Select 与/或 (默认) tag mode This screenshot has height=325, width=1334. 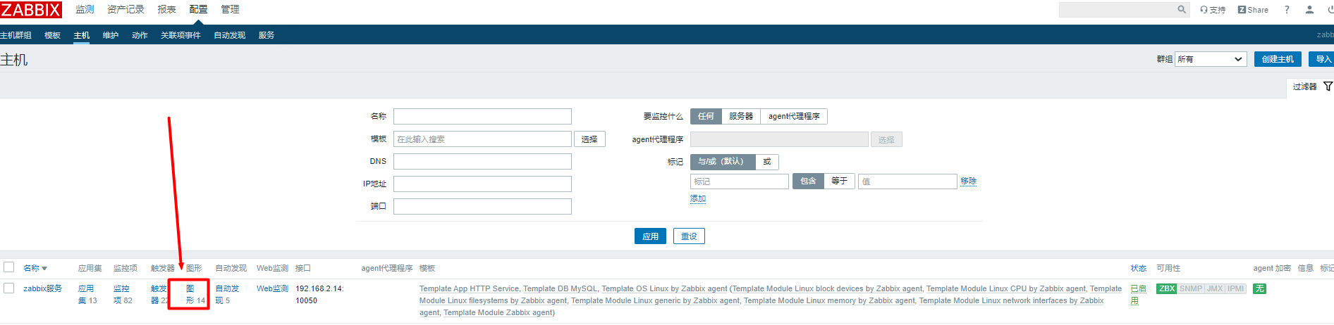point(723,162)
